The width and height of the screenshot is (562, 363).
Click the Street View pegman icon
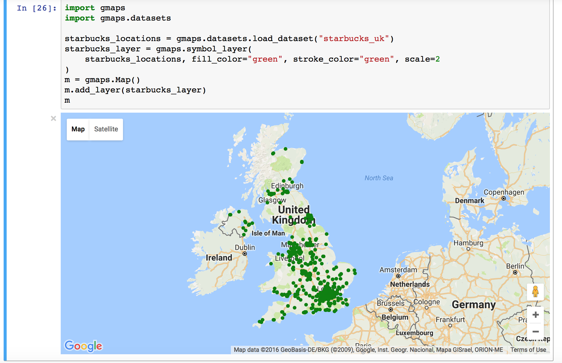coord(535,292)
